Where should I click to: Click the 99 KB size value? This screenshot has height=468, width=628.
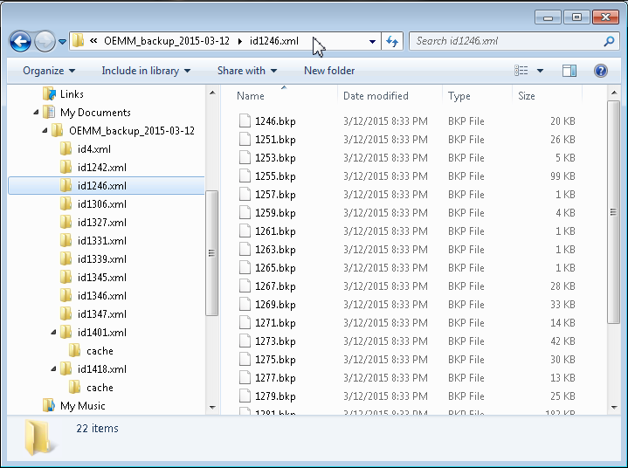tap(562, 176)
